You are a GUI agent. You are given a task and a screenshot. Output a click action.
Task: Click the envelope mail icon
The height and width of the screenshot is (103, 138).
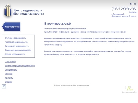tap(135, 4)
